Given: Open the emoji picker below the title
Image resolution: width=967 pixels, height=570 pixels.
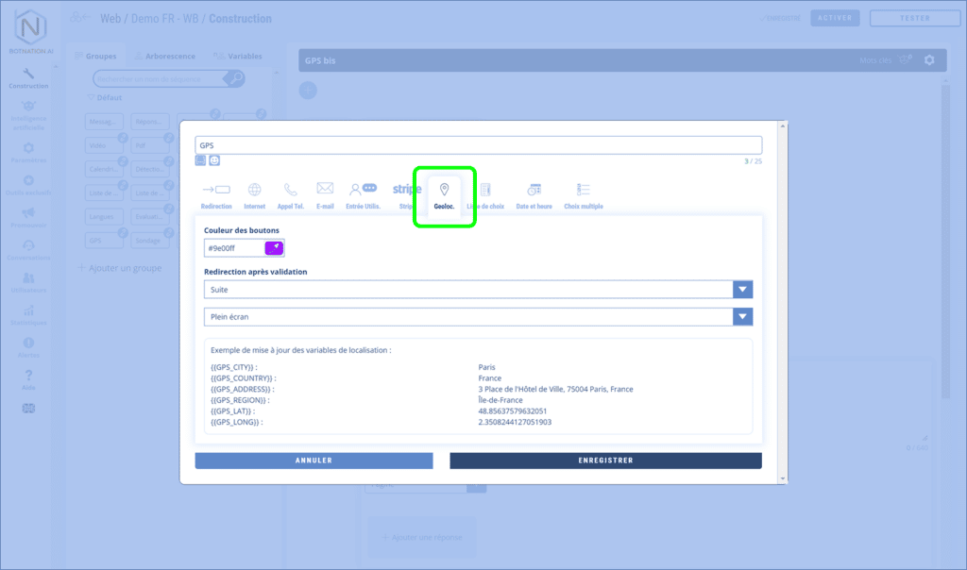Looking at the screenshot, I should click(x=214, y=160).
